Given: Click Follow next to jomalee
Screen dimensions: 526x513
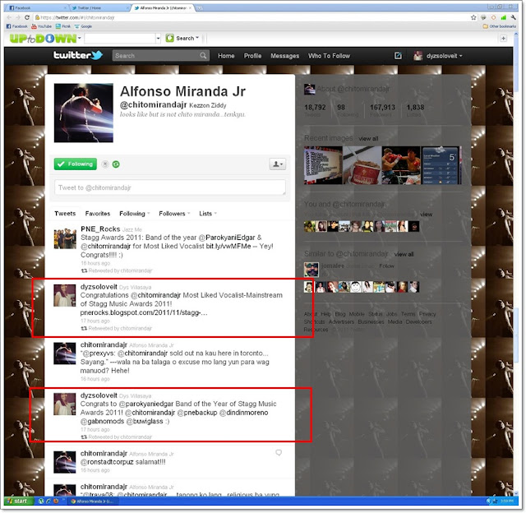Looking at the screenshot, I should pos(386,266).
